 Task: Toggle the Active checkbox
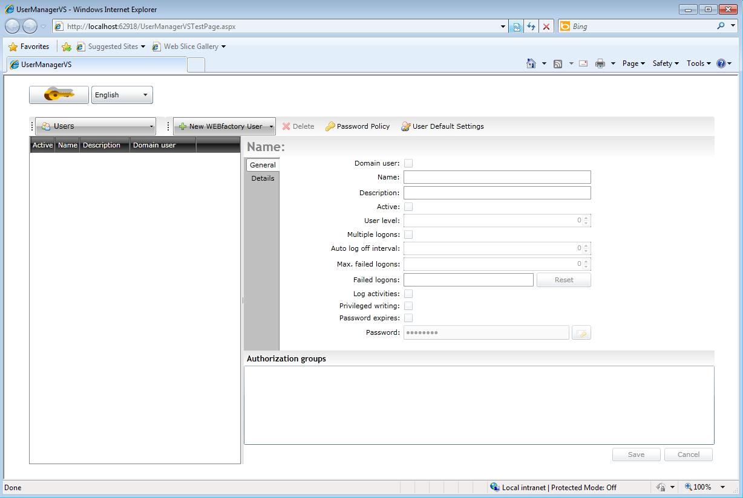coord(408,207)
